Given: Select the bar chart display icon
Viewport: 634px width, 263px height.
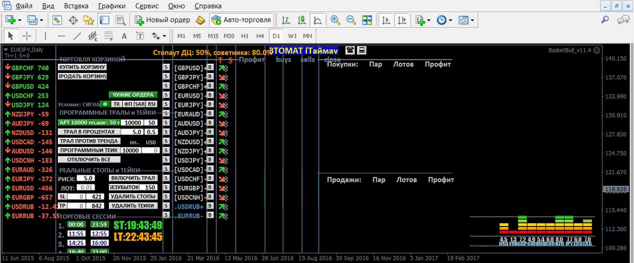Looking at the screenshot, I should [285, 20].
